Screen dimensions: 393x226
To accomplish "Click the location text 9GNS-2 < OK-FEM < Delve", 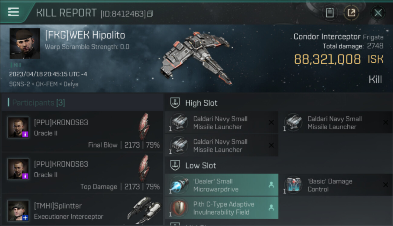I will [x=44, y=84].
